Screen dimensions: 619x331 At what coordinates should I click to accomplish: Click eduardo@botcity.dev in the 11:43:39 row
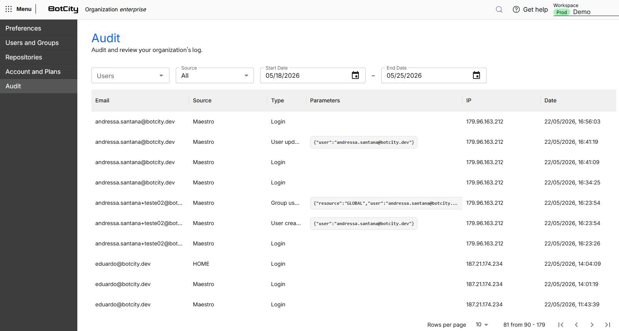pos(123,304)
